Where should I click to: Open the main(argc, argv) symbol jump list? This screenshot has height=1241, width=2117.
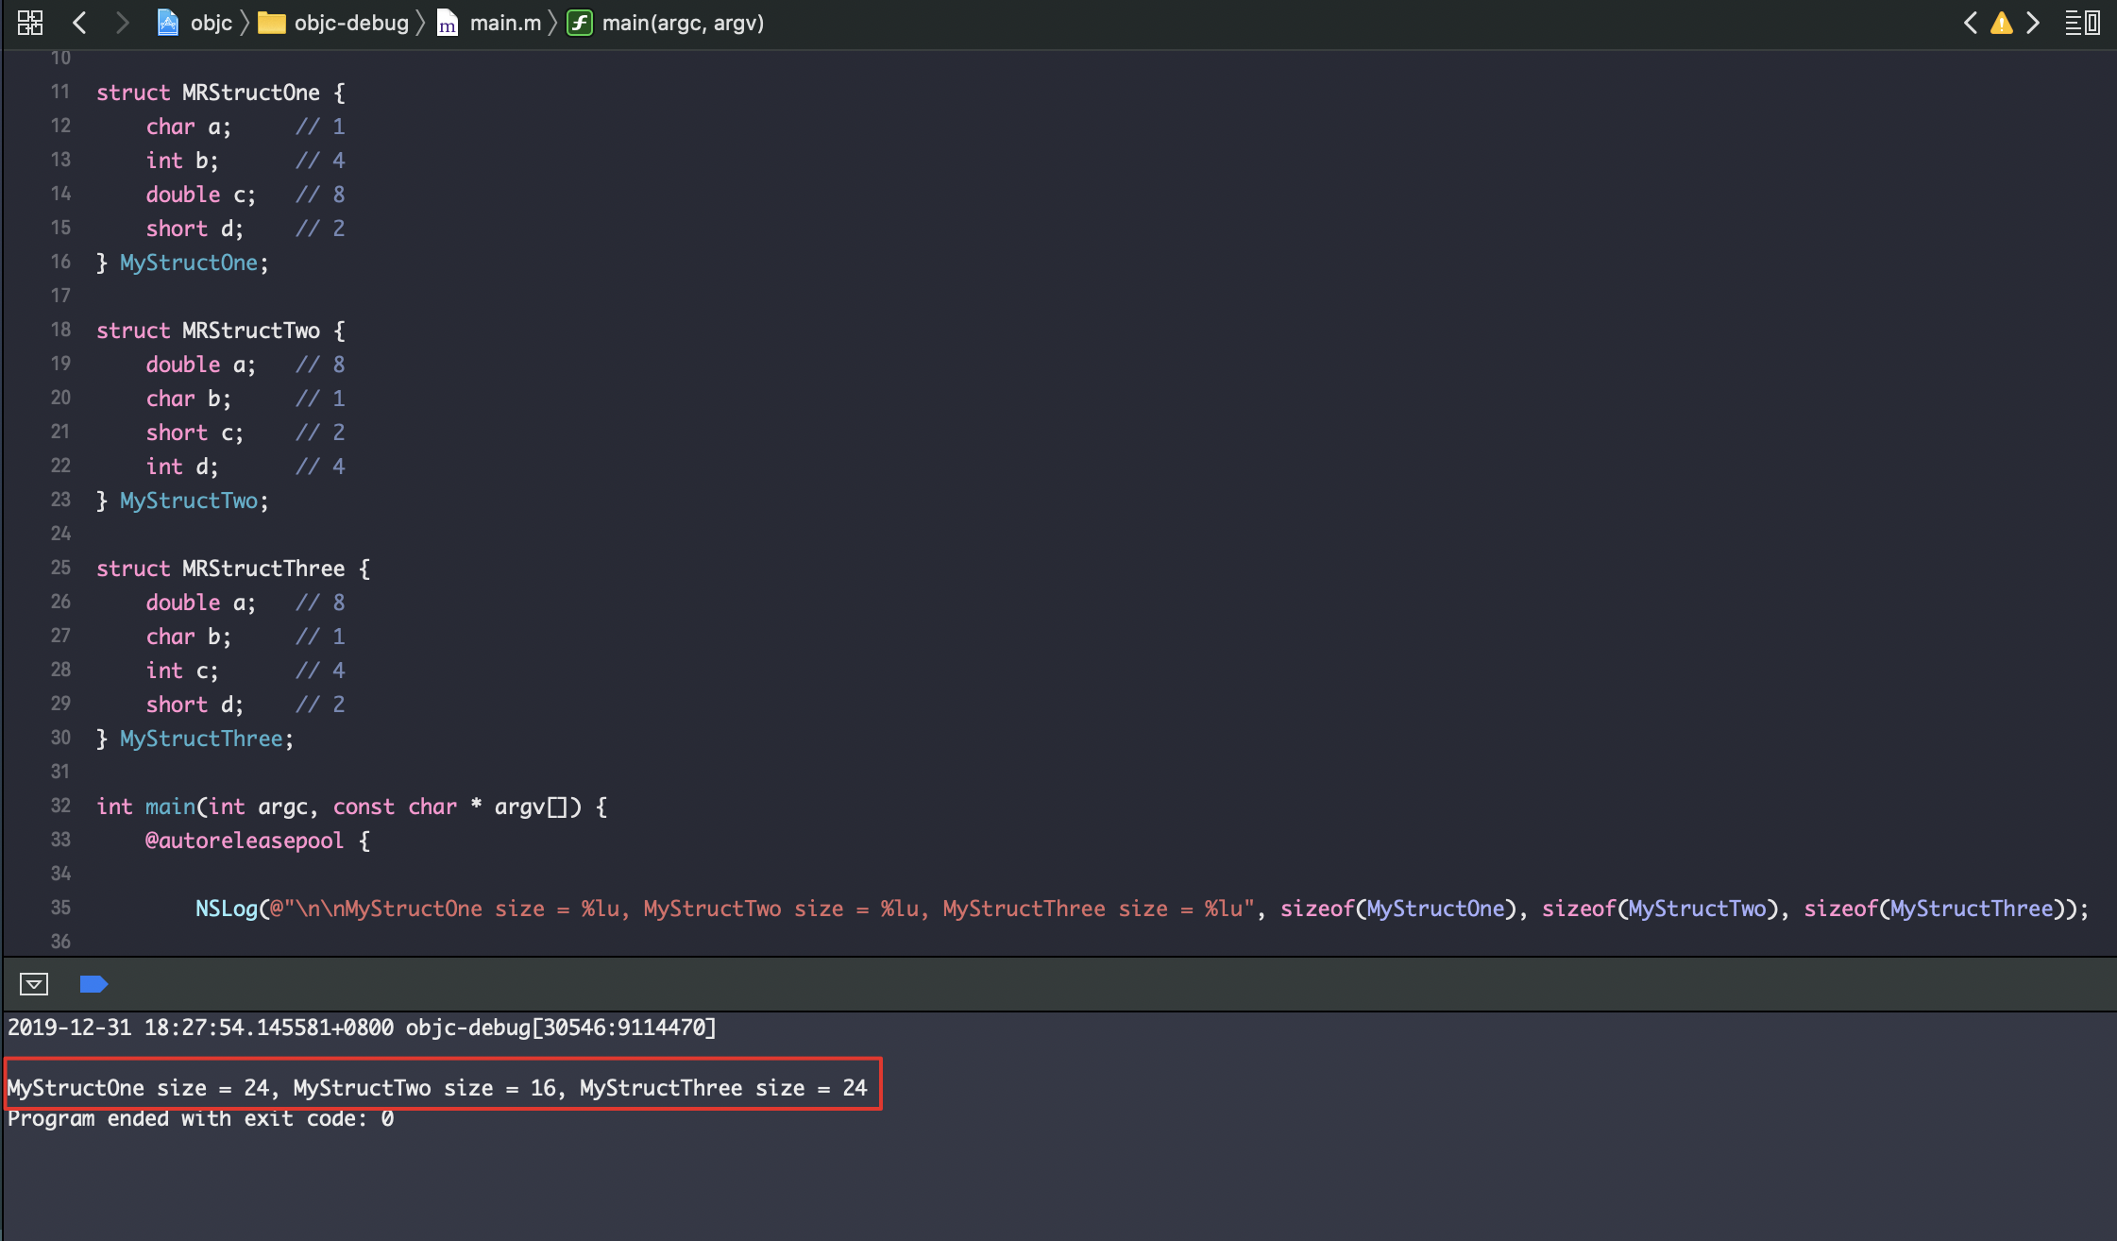pos(682,23)
